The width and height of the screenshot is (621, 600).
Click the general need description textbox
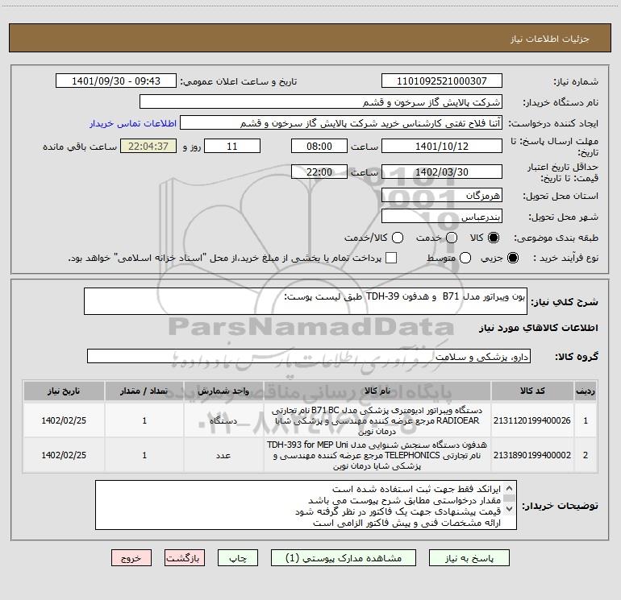[x=306, y=301]
